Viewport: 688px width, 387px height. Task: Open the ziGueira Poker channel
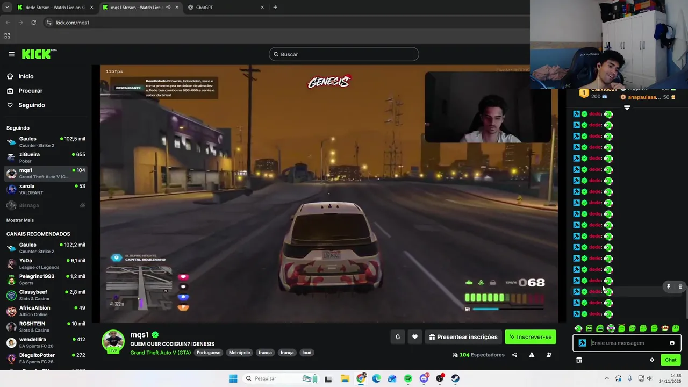click(x=46, y=157)
